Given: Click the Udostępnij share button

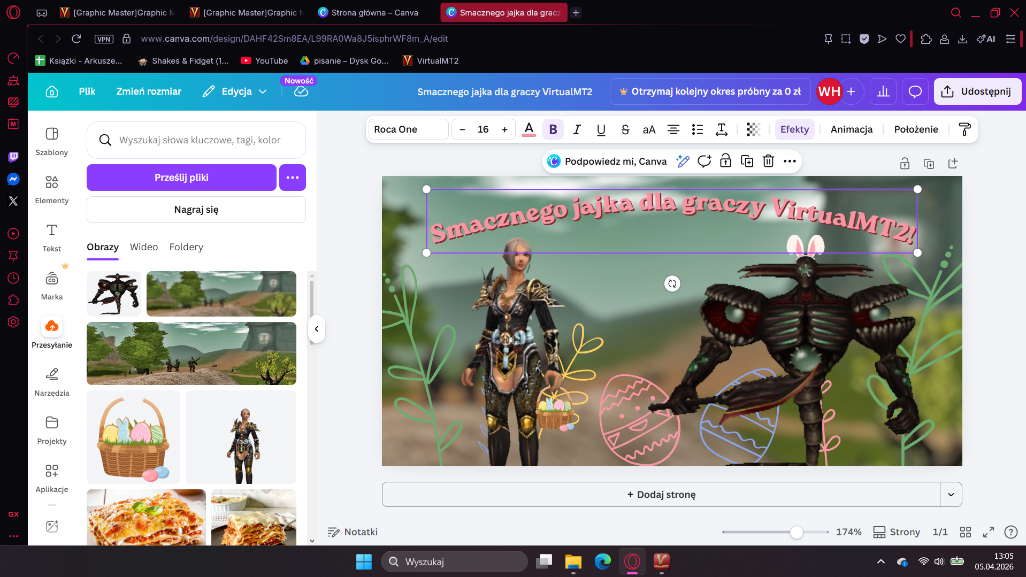Looking at the screenshot, I should point(977,91).
